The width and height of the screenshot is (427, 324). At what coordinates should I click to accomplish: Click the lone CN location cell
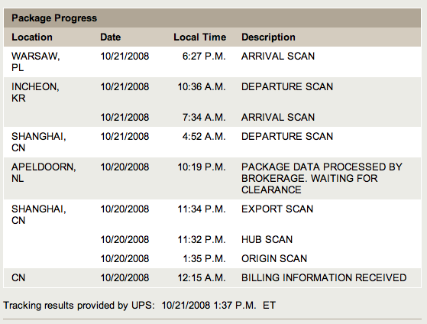pyautogui.click(x=18, y=277)
